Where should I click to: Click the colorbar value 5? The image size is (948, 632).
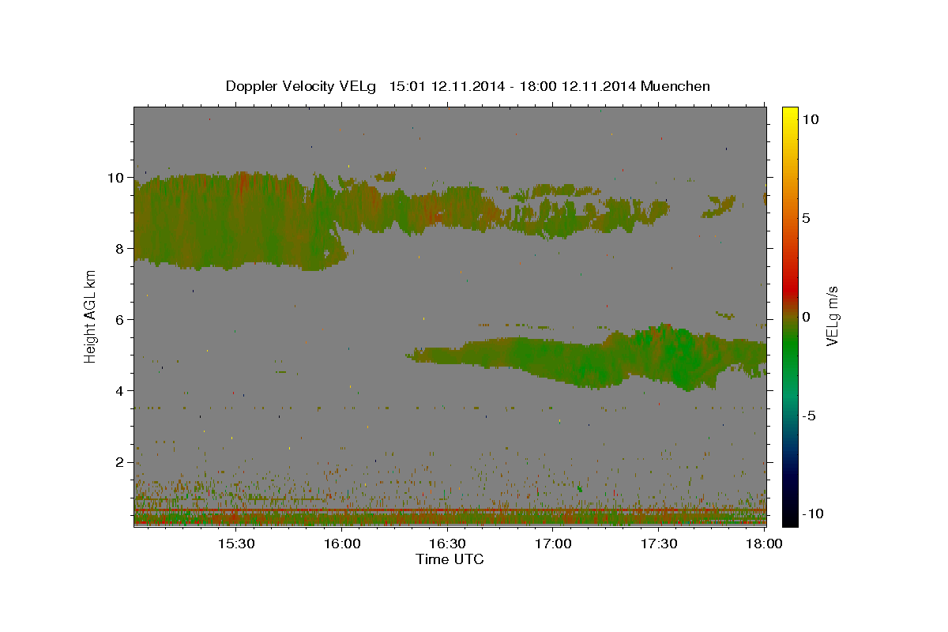tap(807, 217)
